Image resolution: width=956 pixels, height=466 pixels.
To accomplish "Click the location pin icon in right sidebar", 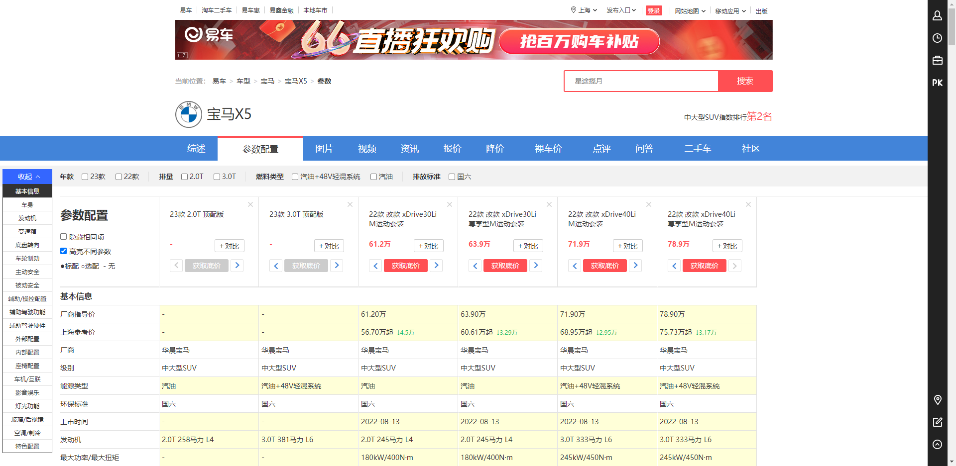I will tap(937, 400).
